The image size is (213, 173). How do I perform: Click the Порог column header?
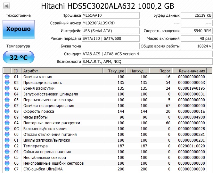pyautogui.click(x=161, y=71)
